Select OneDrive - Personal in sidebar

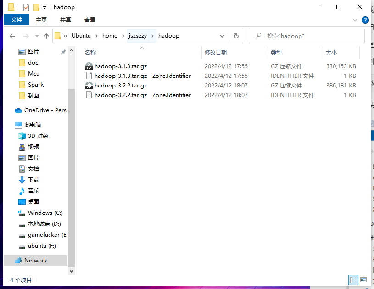tap(41, 110)
